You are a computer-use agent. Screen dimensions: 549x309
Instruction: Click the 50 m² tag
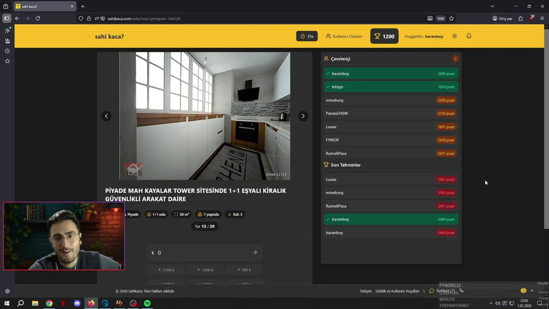tap(182, 214)
